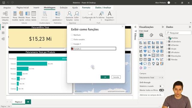
Task: Open Esquema linguístico dropdown
Action: tap(109, 16)
